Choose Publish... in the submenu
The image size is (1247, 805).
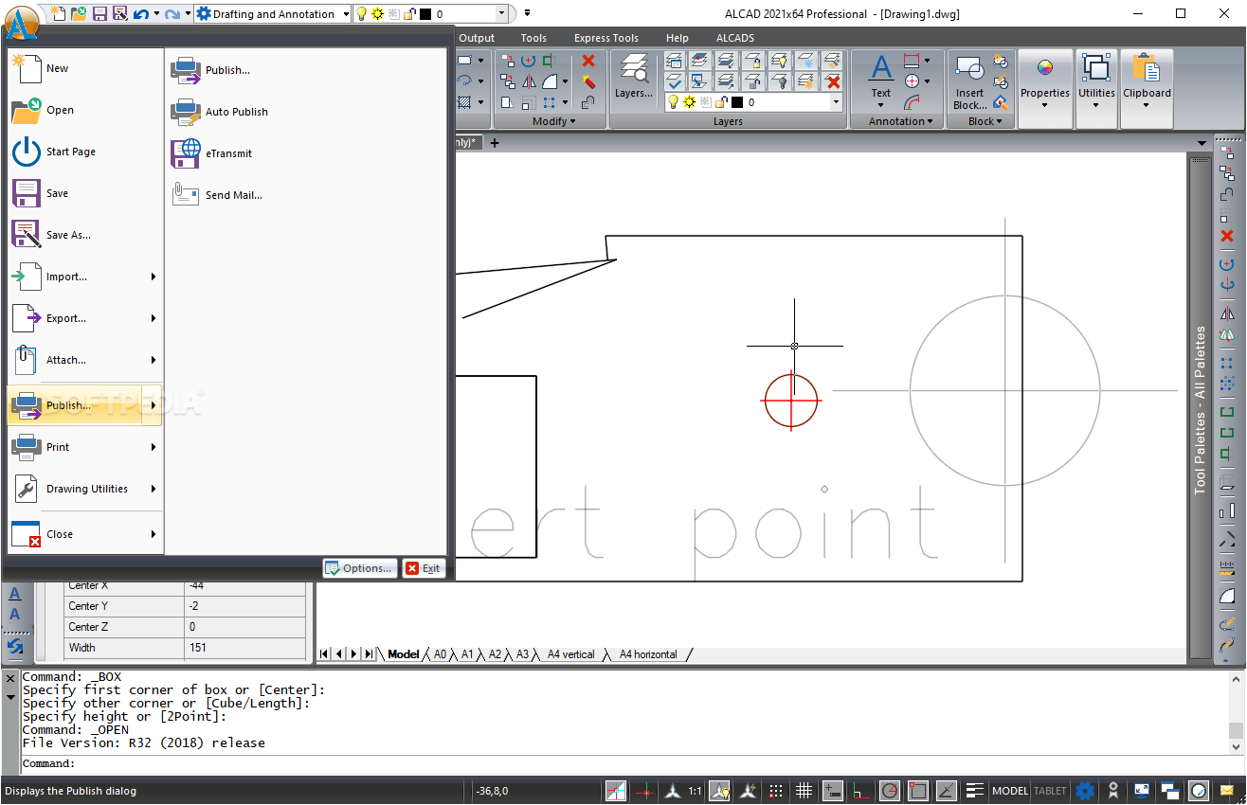click(227, 70)
